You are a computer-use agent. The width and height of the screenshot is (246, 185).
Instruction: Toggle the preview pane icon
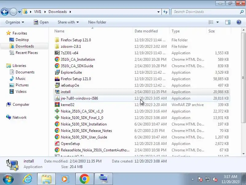[228, 22]
